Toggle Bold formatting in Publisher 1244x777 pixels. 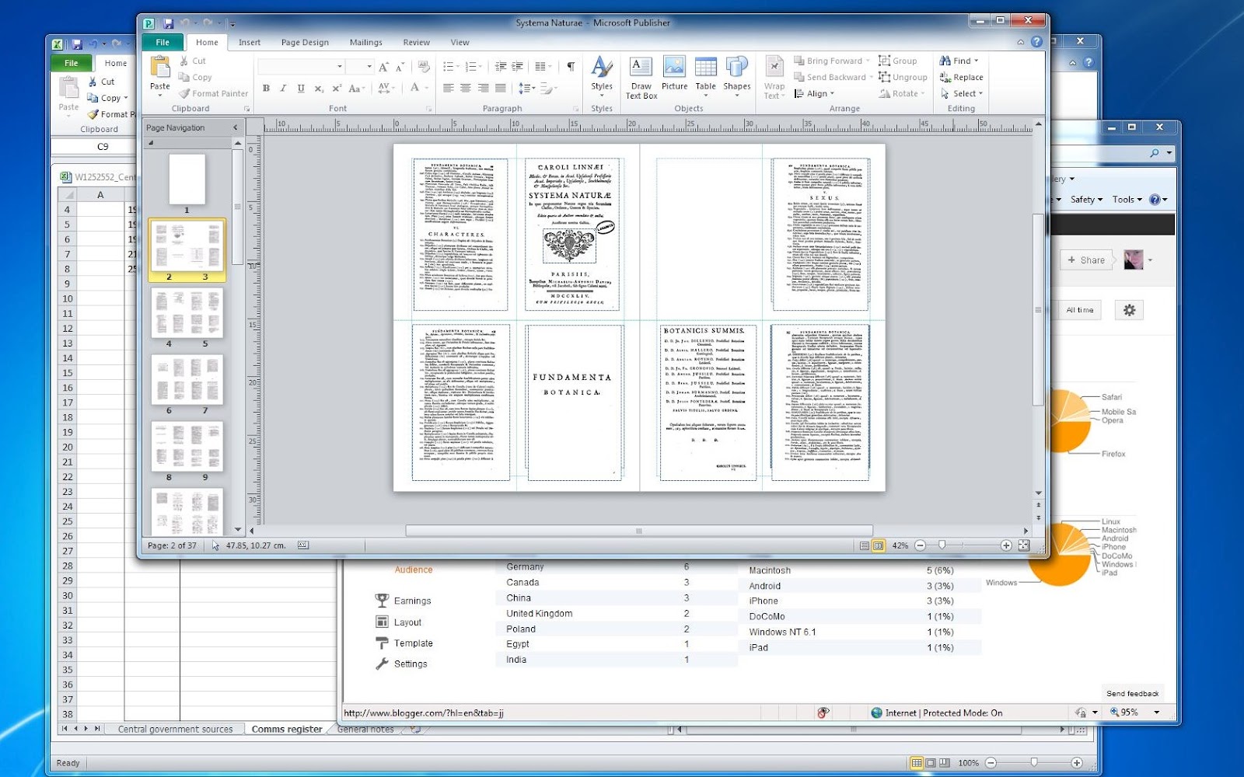point(266,89)
